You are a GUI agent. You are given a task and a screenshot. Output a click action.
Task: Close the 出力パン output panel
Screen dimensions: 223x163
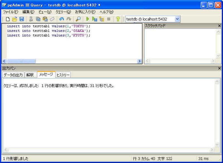[219, 68]
